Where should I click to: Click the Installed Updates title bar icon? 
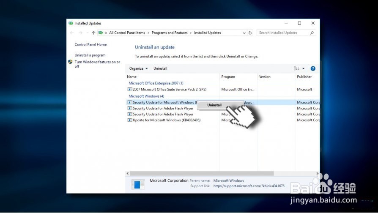(71, 23)
